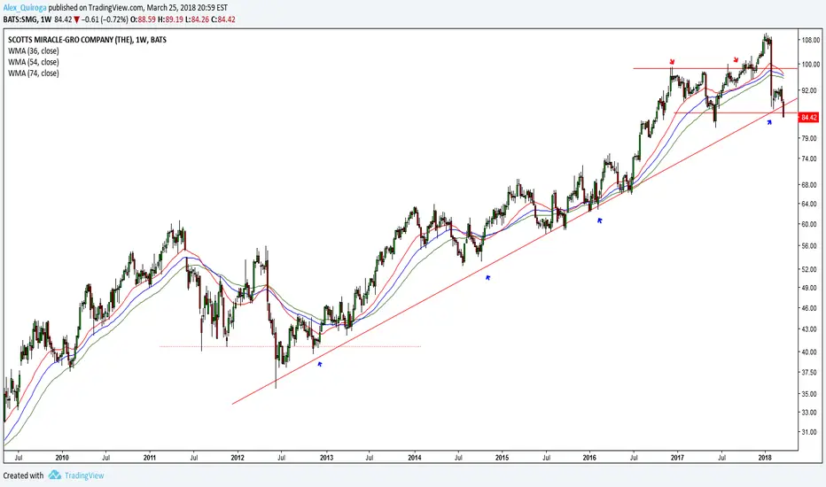Screen dimensions: 826x487
Task: Click the 100.00 price axis label
Action: point(810,65)
